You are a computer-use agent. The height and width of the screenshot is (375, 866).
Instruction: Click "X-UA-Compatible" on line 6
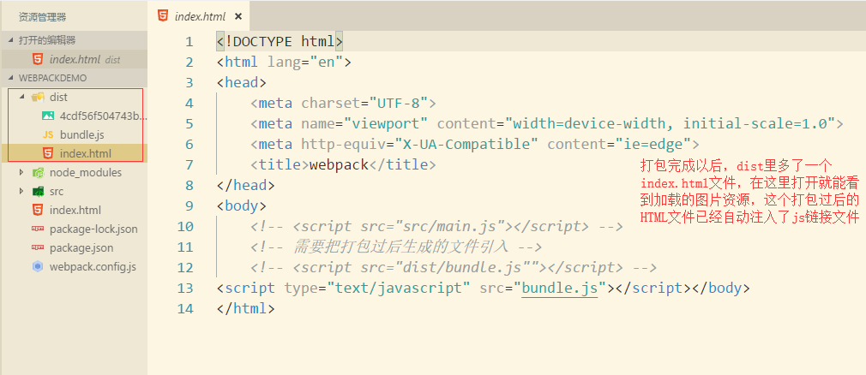click(466, 144)
